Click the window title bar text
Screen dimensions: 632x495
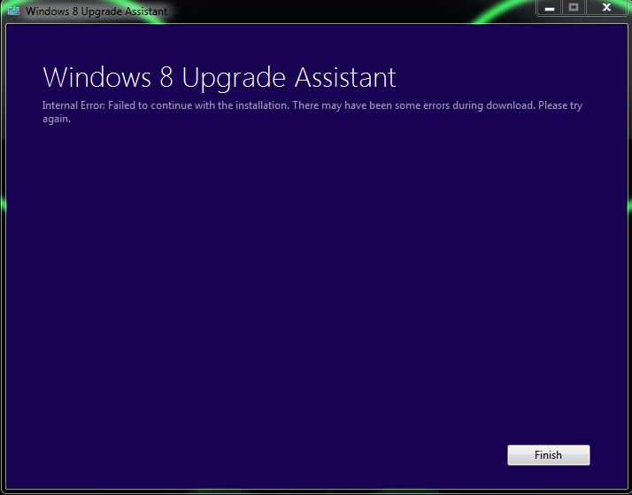point(96,12)
